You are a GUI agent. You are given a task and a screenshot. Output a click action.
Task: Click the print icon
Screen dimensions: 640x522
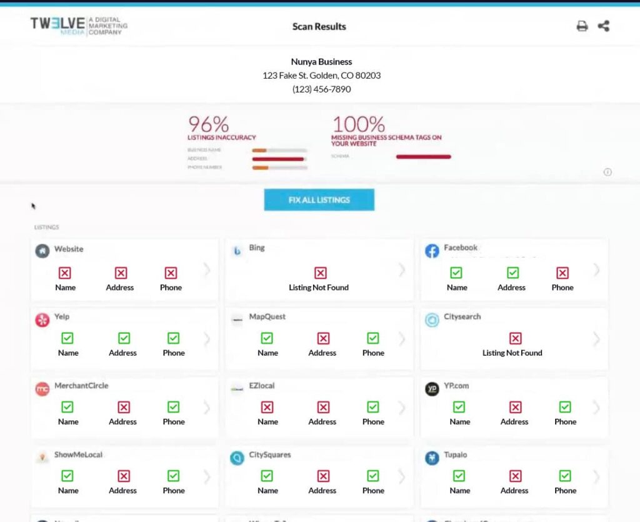pyautogui.click(x=582, y=26)
